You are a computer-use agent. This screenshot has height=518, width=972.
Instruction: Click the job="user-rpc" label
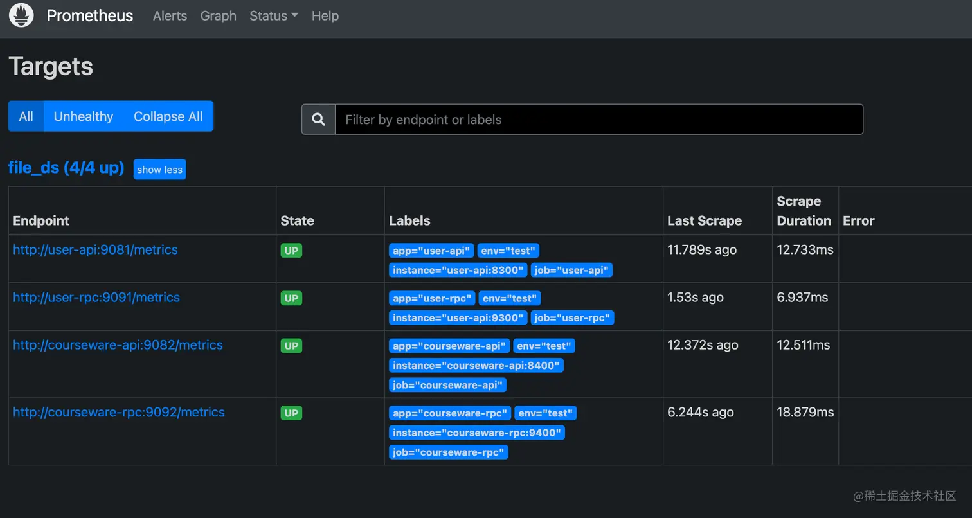[573, 317]
